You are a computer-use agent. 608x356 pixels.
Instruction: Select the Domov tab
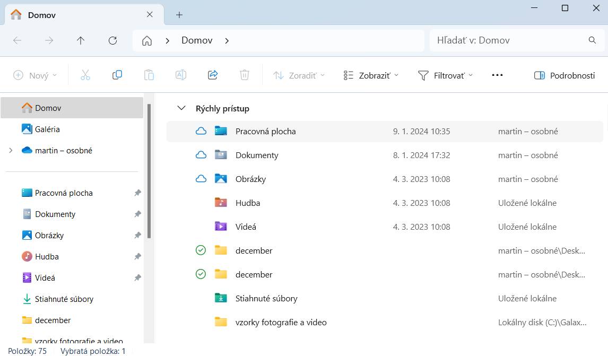(x=84, y=15)
